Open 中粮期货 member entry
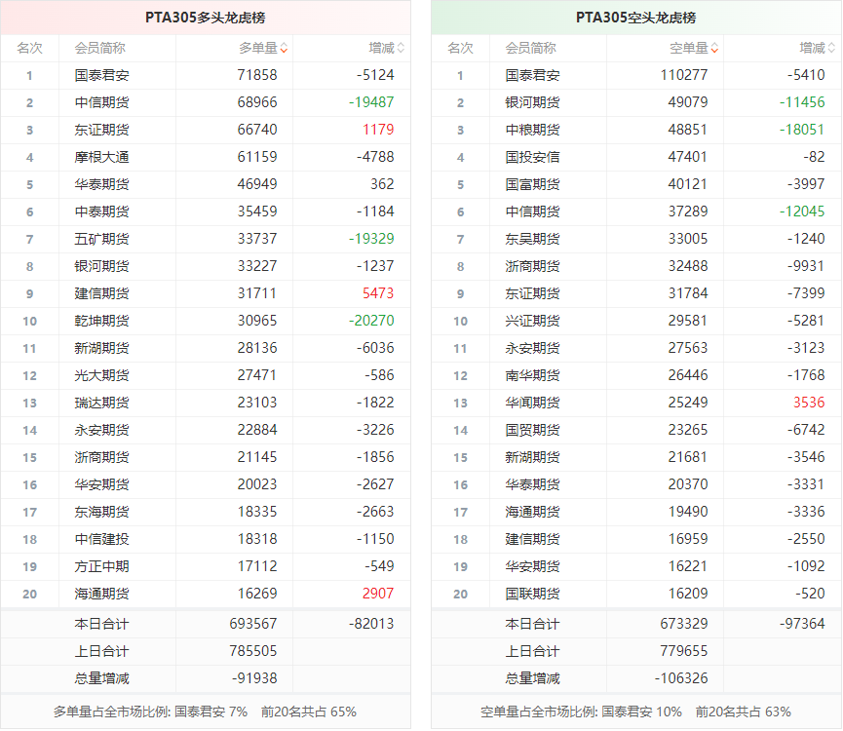843x731 pixels. [532, 130]
